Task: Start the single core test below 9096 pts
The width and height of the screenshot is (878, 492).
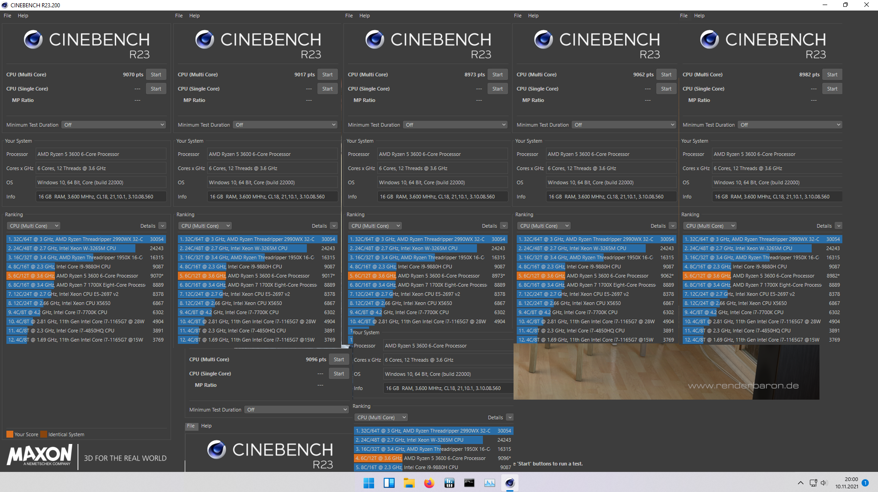Action: coord(339,374)
